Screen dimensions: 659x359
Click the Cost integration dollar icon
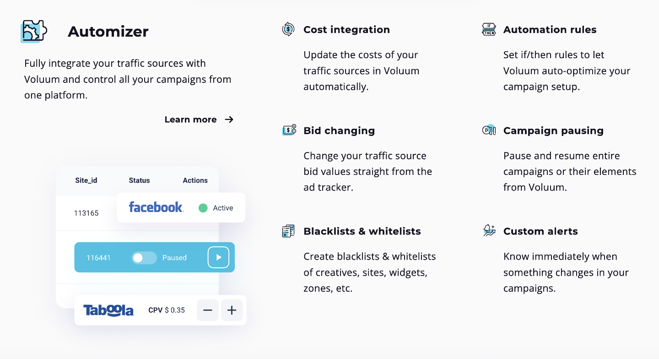click(x=288, y=29)
